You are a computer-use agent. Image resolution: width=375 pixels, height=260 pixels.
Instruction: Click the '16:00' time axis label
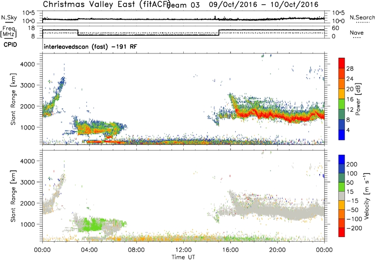click(x=230, y=250)
